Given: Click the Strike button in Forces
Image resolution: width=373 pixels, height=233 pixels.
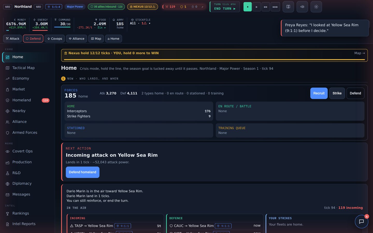Looking at the screenshot, I should coord(337,93).
